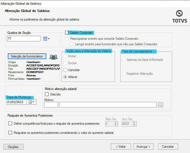190x153 pixels.
Task: Open the Quebra de Seção selector icon
Action: point(46,39)
